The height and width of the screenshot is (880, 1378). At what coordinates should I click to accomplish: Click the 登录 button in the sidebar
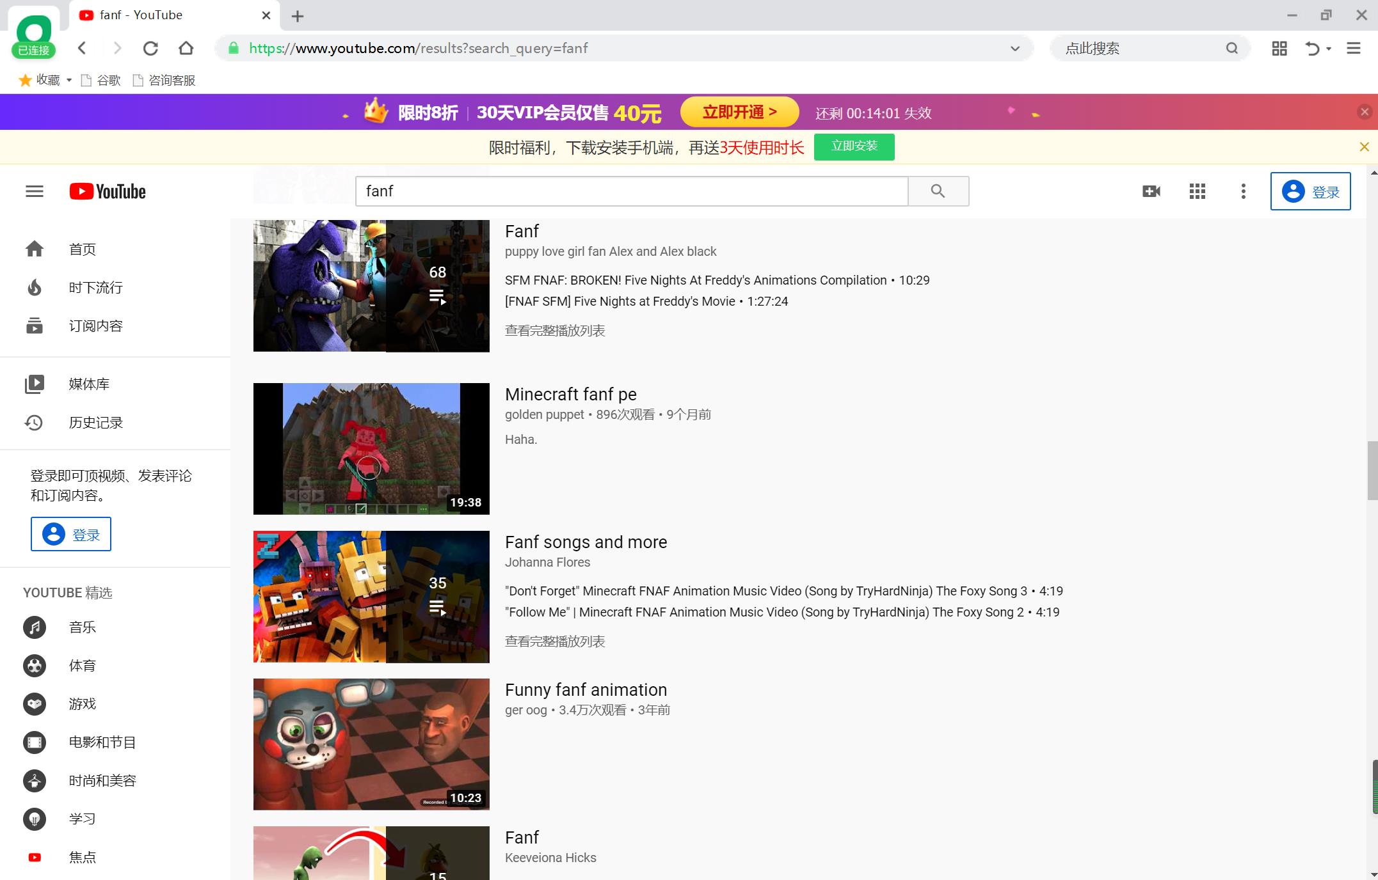pos(71,534)
